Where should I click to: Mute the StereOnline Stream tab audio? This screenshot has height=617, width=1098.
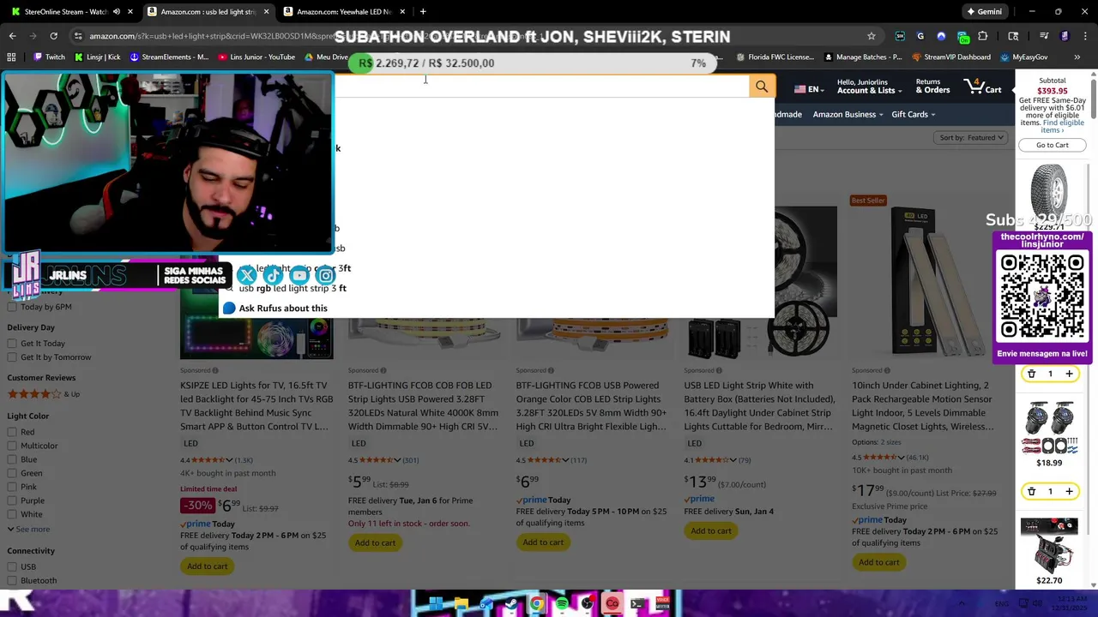117,11
